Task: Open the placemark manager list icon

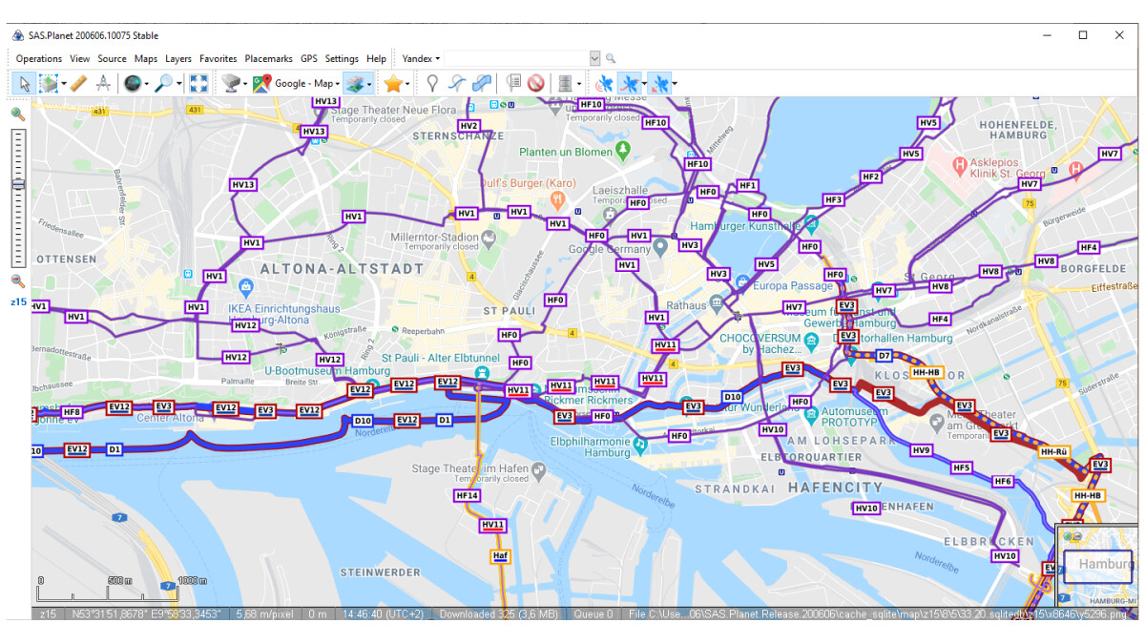Action: coord(516,83)
